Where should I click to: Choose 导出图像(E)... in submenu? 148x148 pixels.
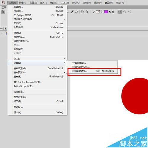tap(92, 63)
